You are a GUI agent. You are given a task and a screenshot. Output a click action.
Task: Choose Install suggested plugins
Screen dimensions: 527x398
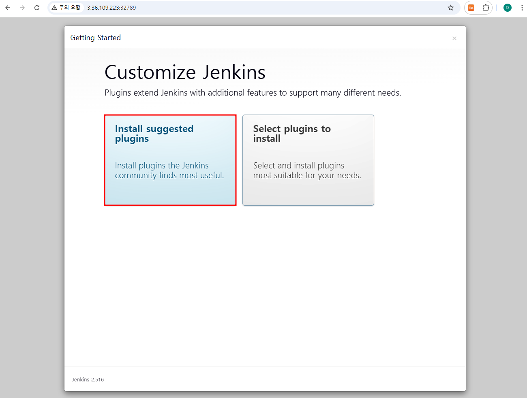(170, 160)
